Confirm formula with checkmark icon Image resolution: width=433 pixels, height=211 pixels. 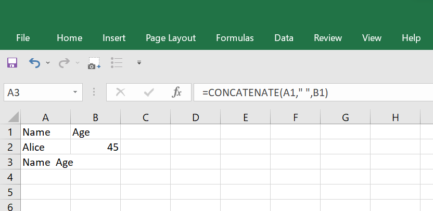[x=149, y=93]
